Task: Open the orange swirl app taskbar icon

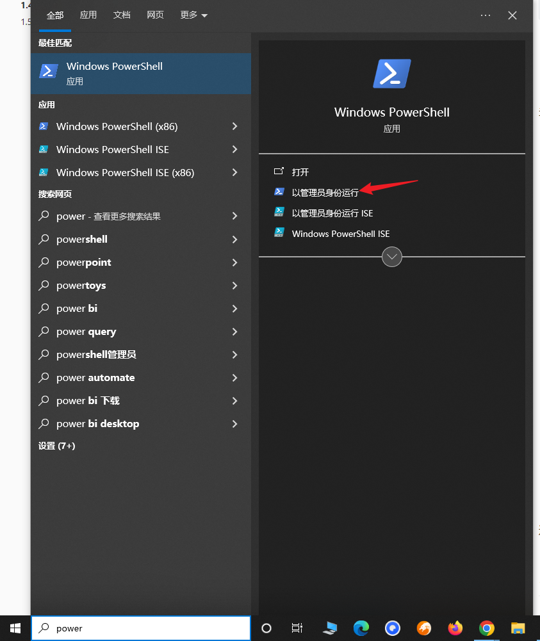Action: click(424, 628)
